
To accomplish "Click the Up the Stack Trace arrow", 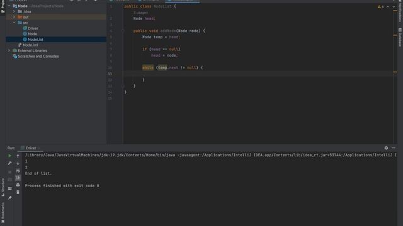I will tap(18, 156).
